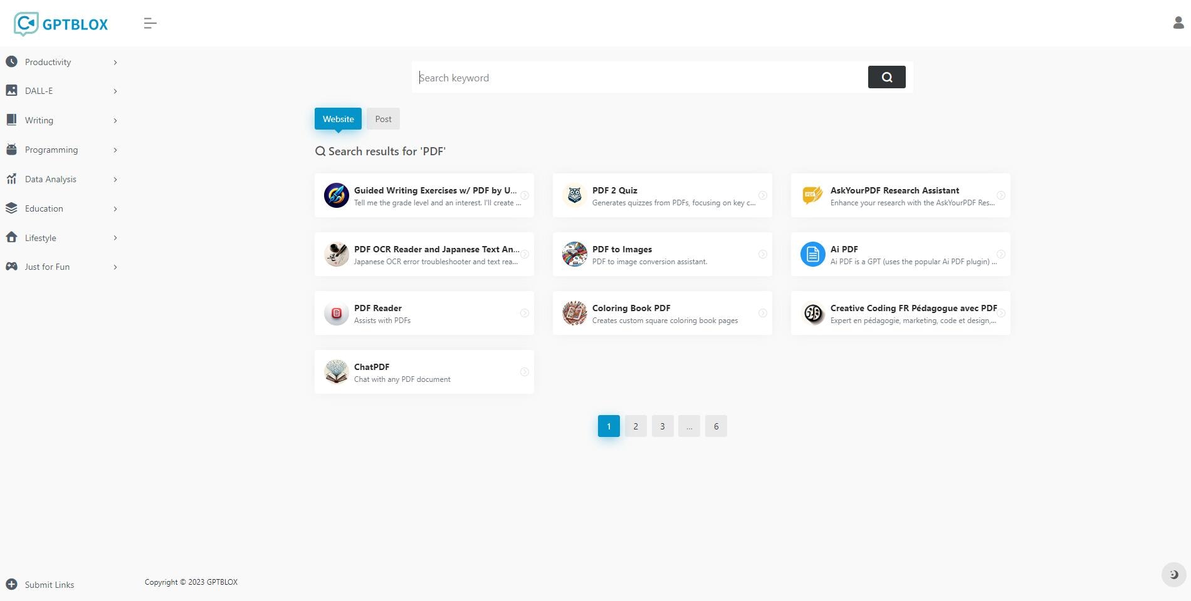Expand the Data Analysis category chevron

(x=115, y=179)
